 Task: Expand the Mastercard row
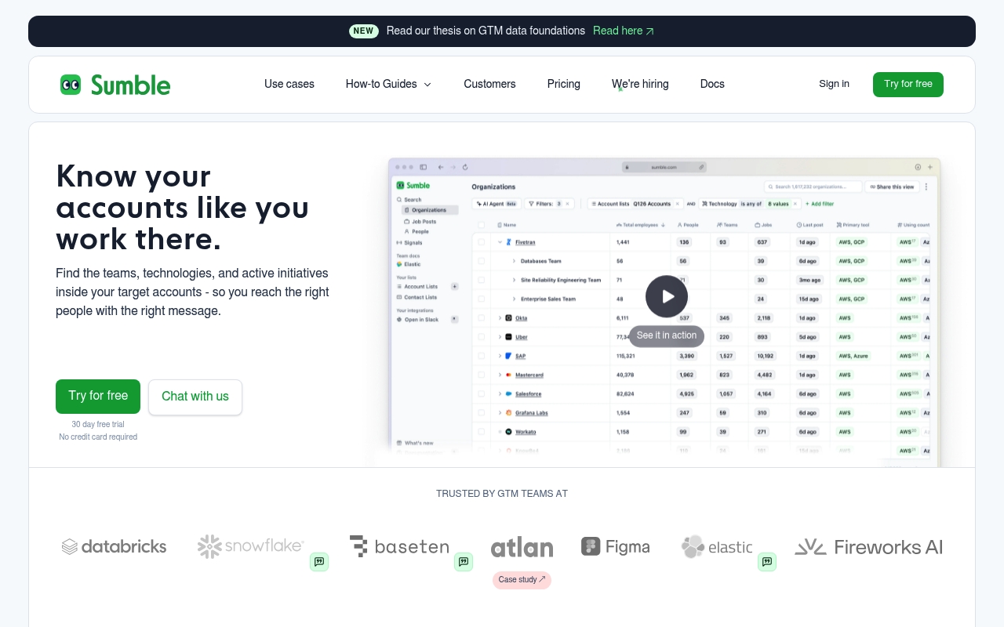tap(500, 375)
